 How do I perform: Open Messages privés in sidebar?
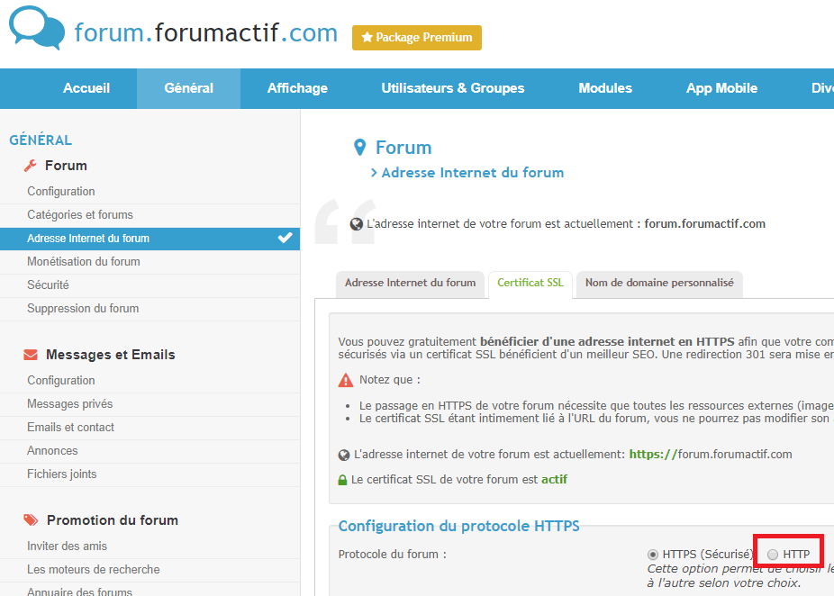coord(150,404)
